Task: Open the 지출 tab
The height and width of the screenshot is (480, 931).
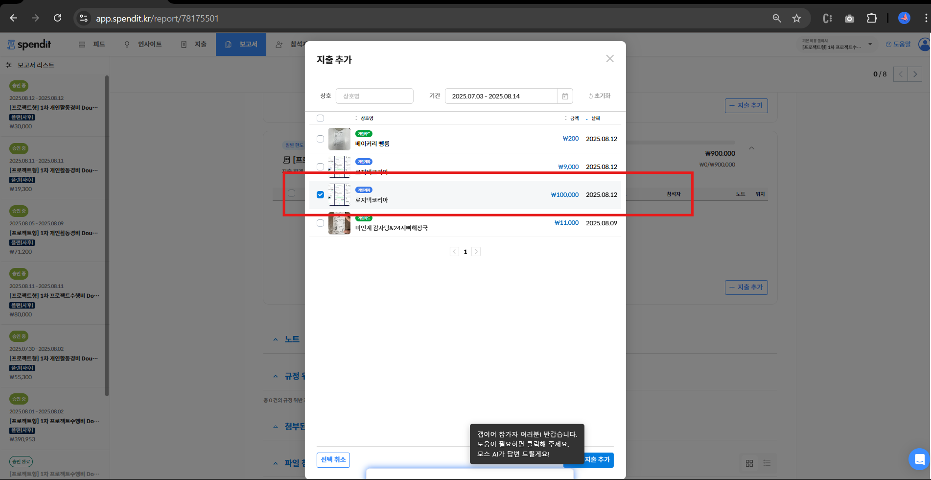Action: coord(194,44)
